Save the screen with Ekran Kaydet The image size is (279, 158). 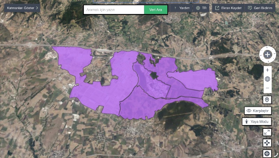click(x=228, y=8)
